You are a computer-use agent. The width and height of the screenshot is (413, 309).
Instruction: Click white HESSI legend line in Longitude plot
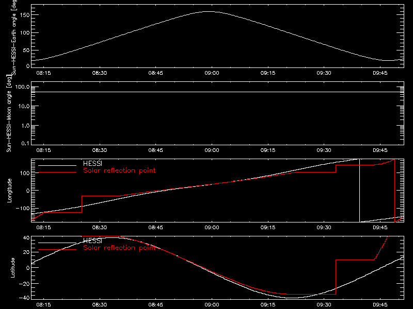(x=57, y=165)
